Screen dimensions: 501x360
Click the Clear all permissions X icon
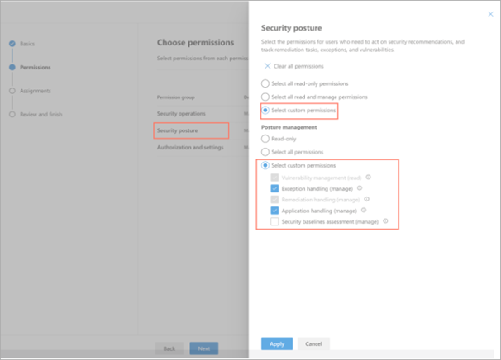point(267,66)
